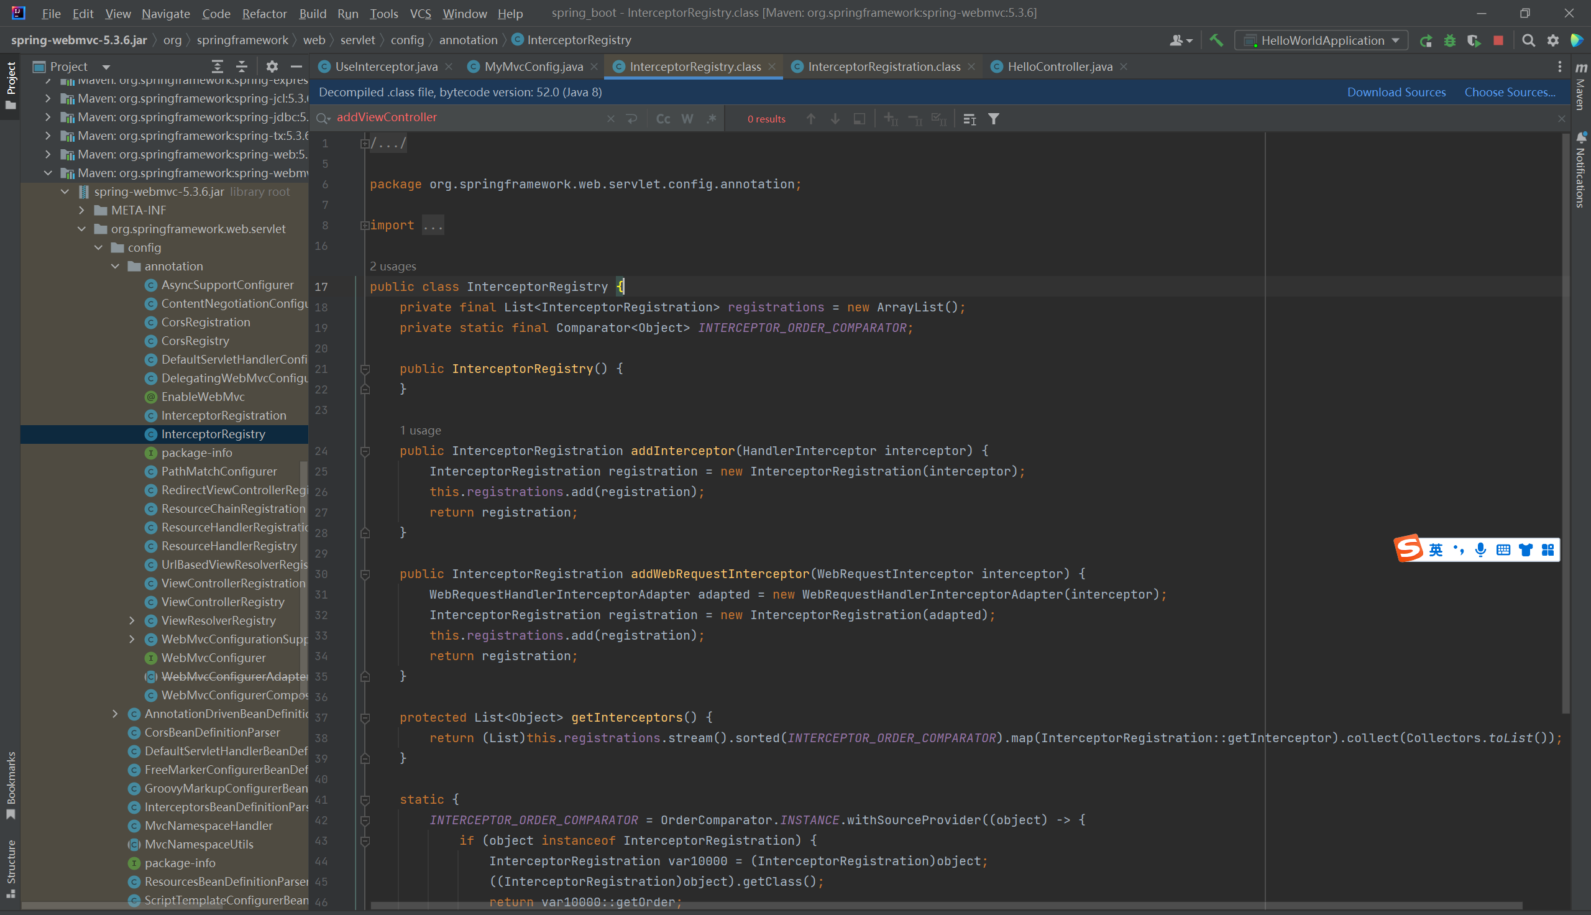1591x915 pixels.
Task: Select WebMvcConfigurer in project tree
Action: [x=213, y=657]
